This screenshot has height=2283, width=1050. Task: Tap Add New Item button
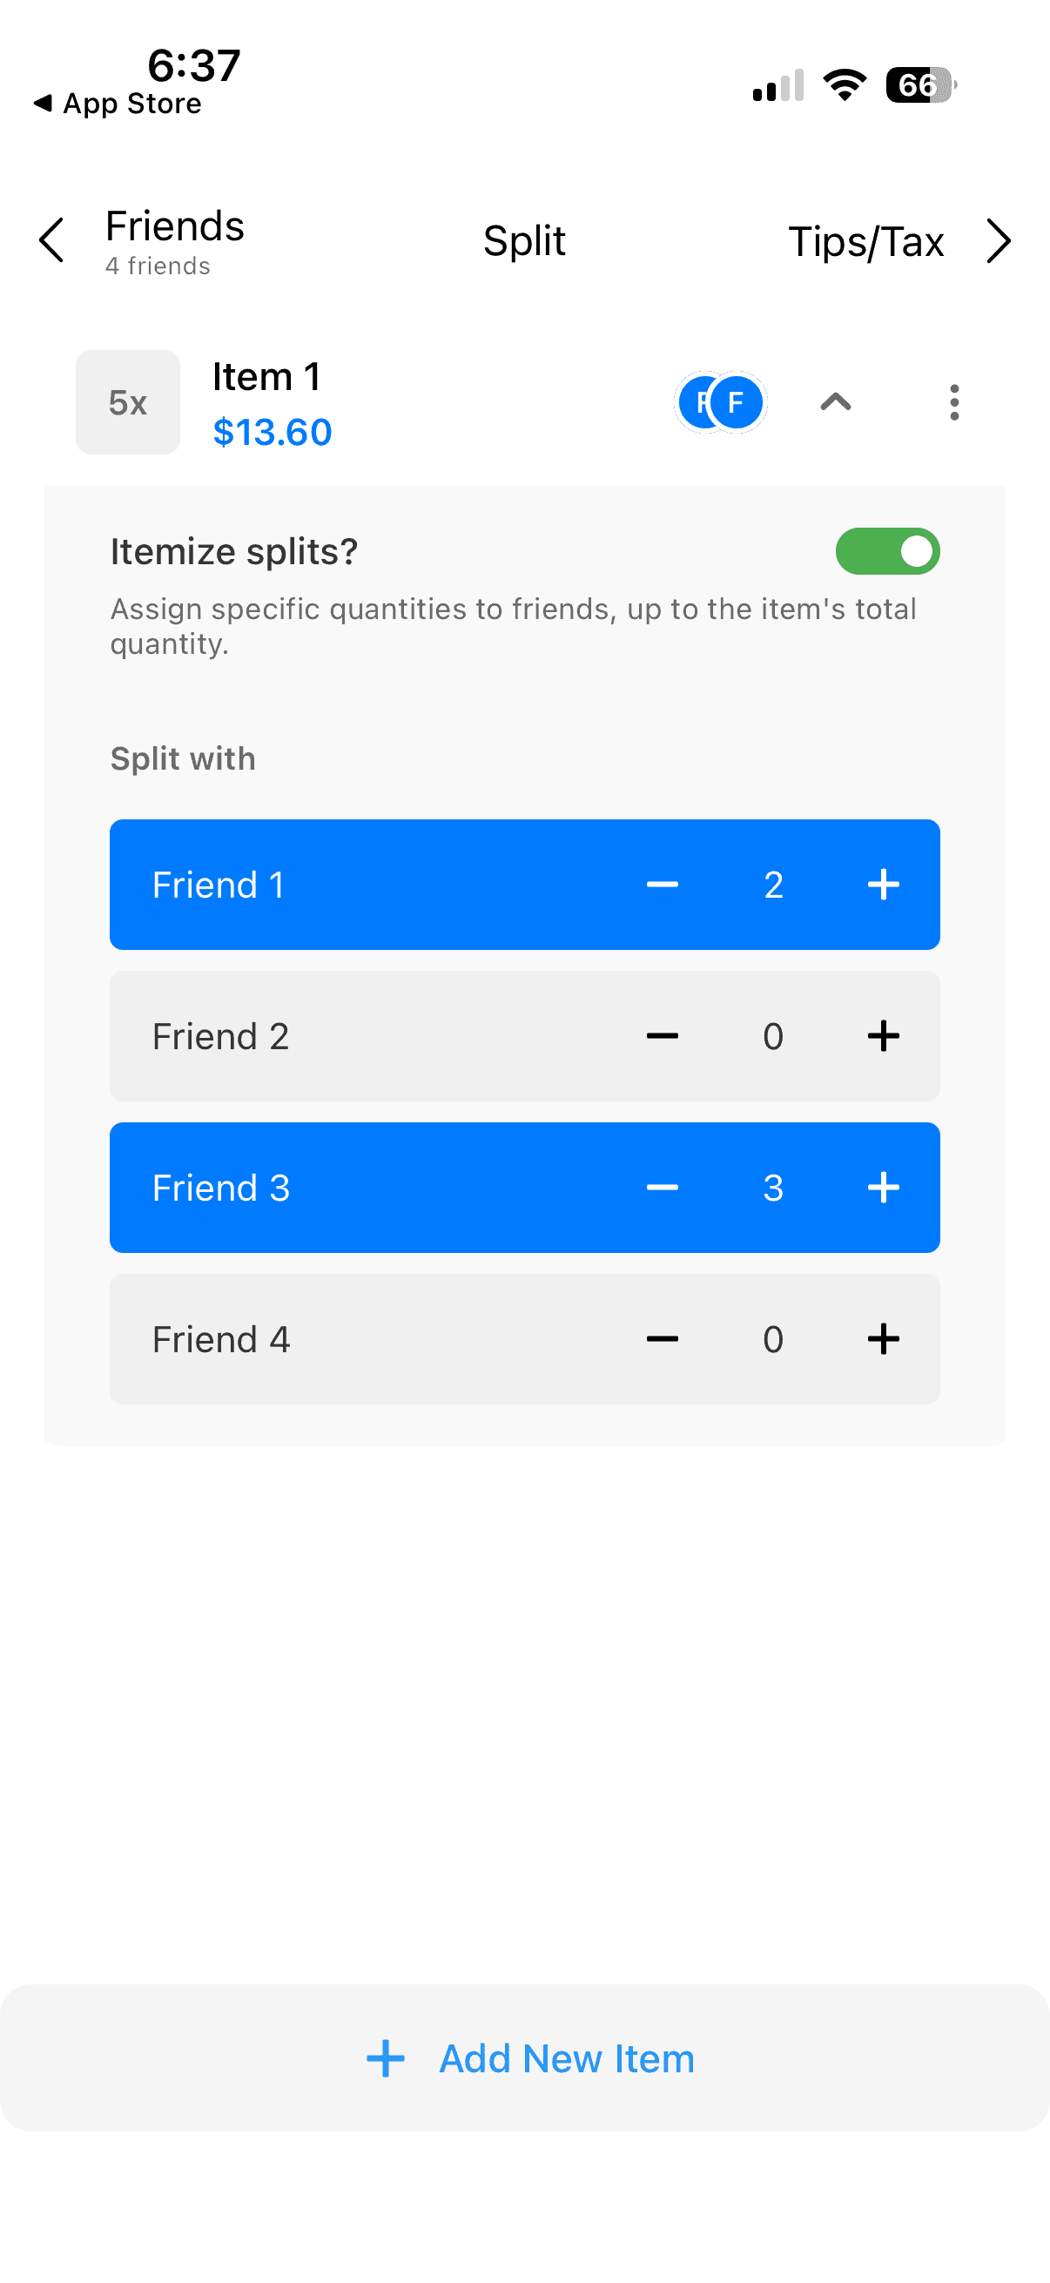pyautogui.click(x=530, y=2057)
